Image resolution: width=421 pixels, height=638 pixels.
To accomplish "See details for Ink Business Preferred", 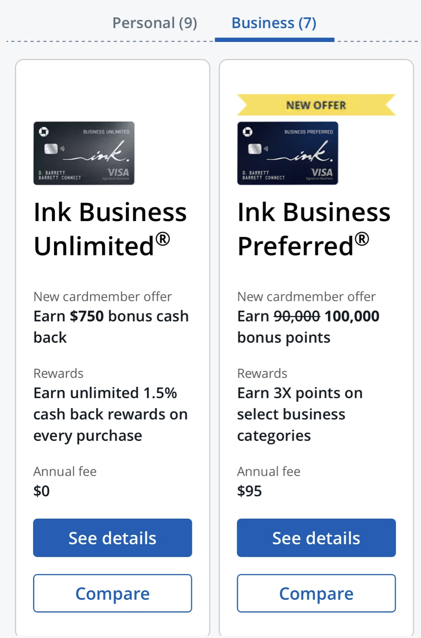I will pos(316,538).
